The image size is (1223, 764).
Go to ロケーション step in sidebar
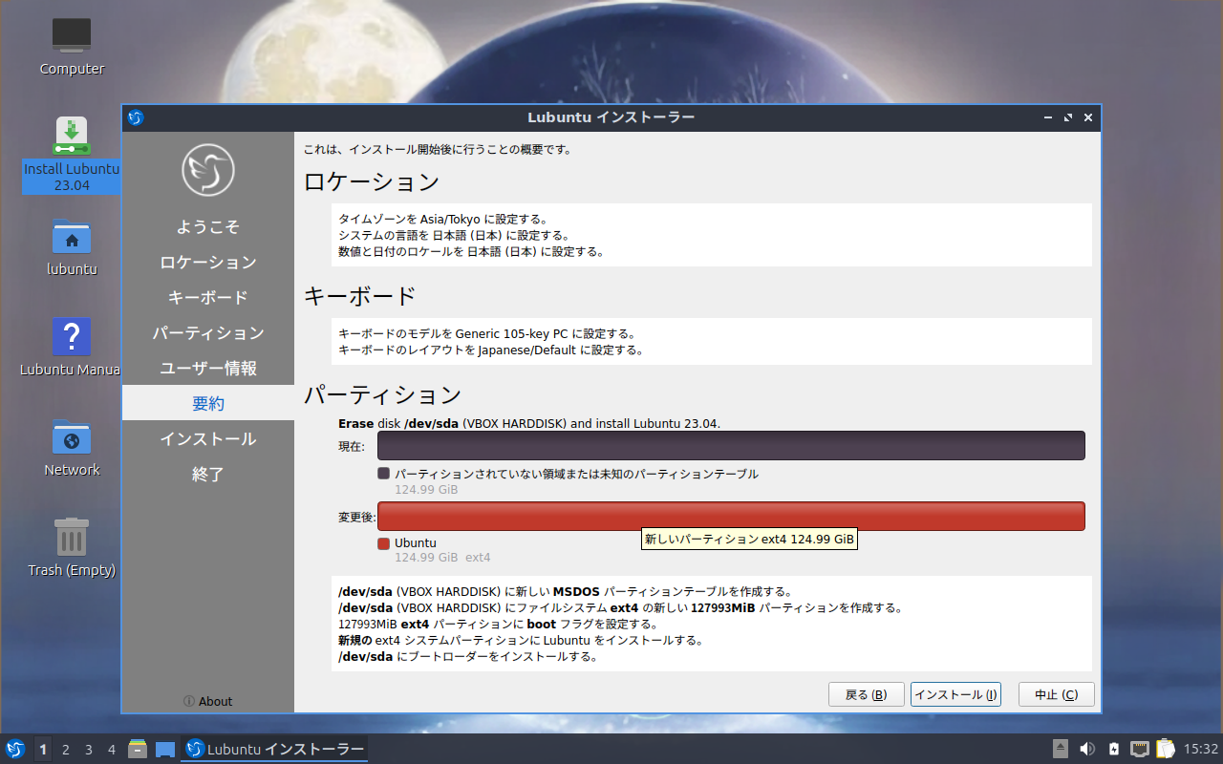[208, 263]
